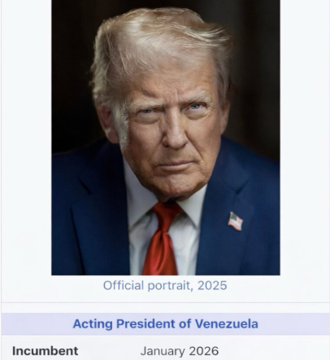Click the "Official portrait, 2025" caption
Image resolution: width=330 pixels, height=360 pixels.
(x=165, y=286)
